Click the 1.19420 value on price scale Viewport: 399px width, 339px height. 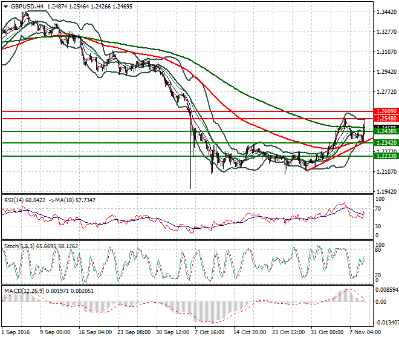pos(385,192)
